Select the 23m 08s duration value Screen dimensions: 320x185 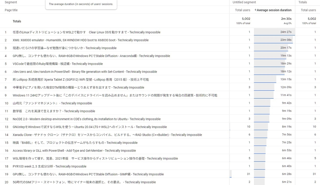point(286,40)
